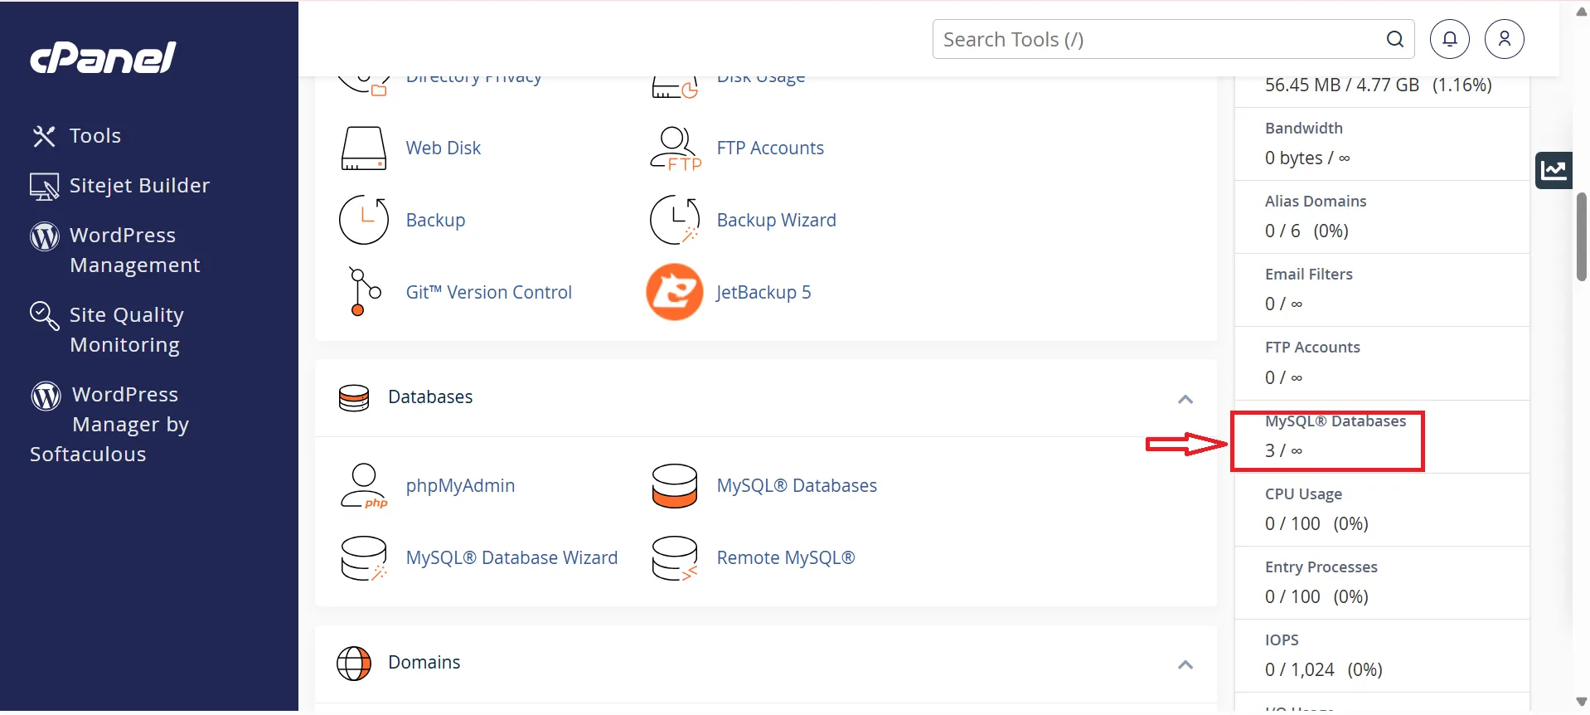Screen dimensions: 1590x715
Task: Click the Web Disk icon
Action: (x=363, y=148)
